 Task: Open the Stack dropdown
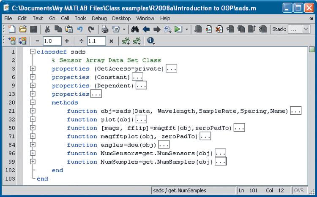[x=300, y=29]
